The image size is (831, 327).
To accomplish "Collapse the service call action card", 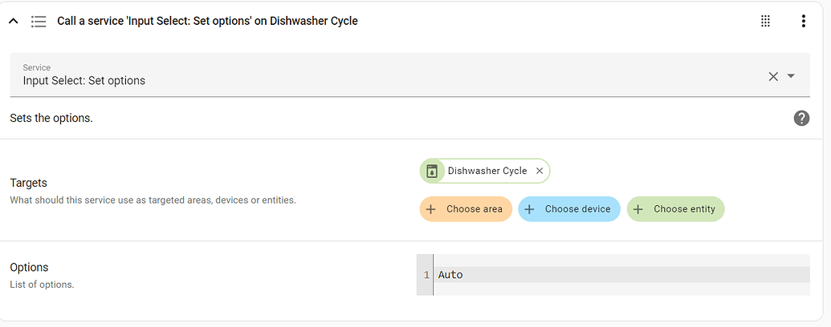I will click(14, 21).
